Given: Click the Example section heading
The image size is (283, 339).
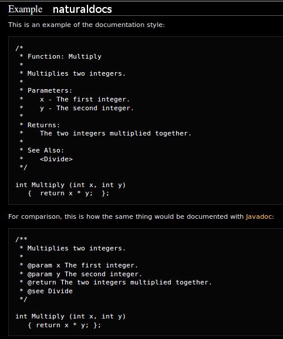Looking at the screenshot, I should tap(25, 9).
